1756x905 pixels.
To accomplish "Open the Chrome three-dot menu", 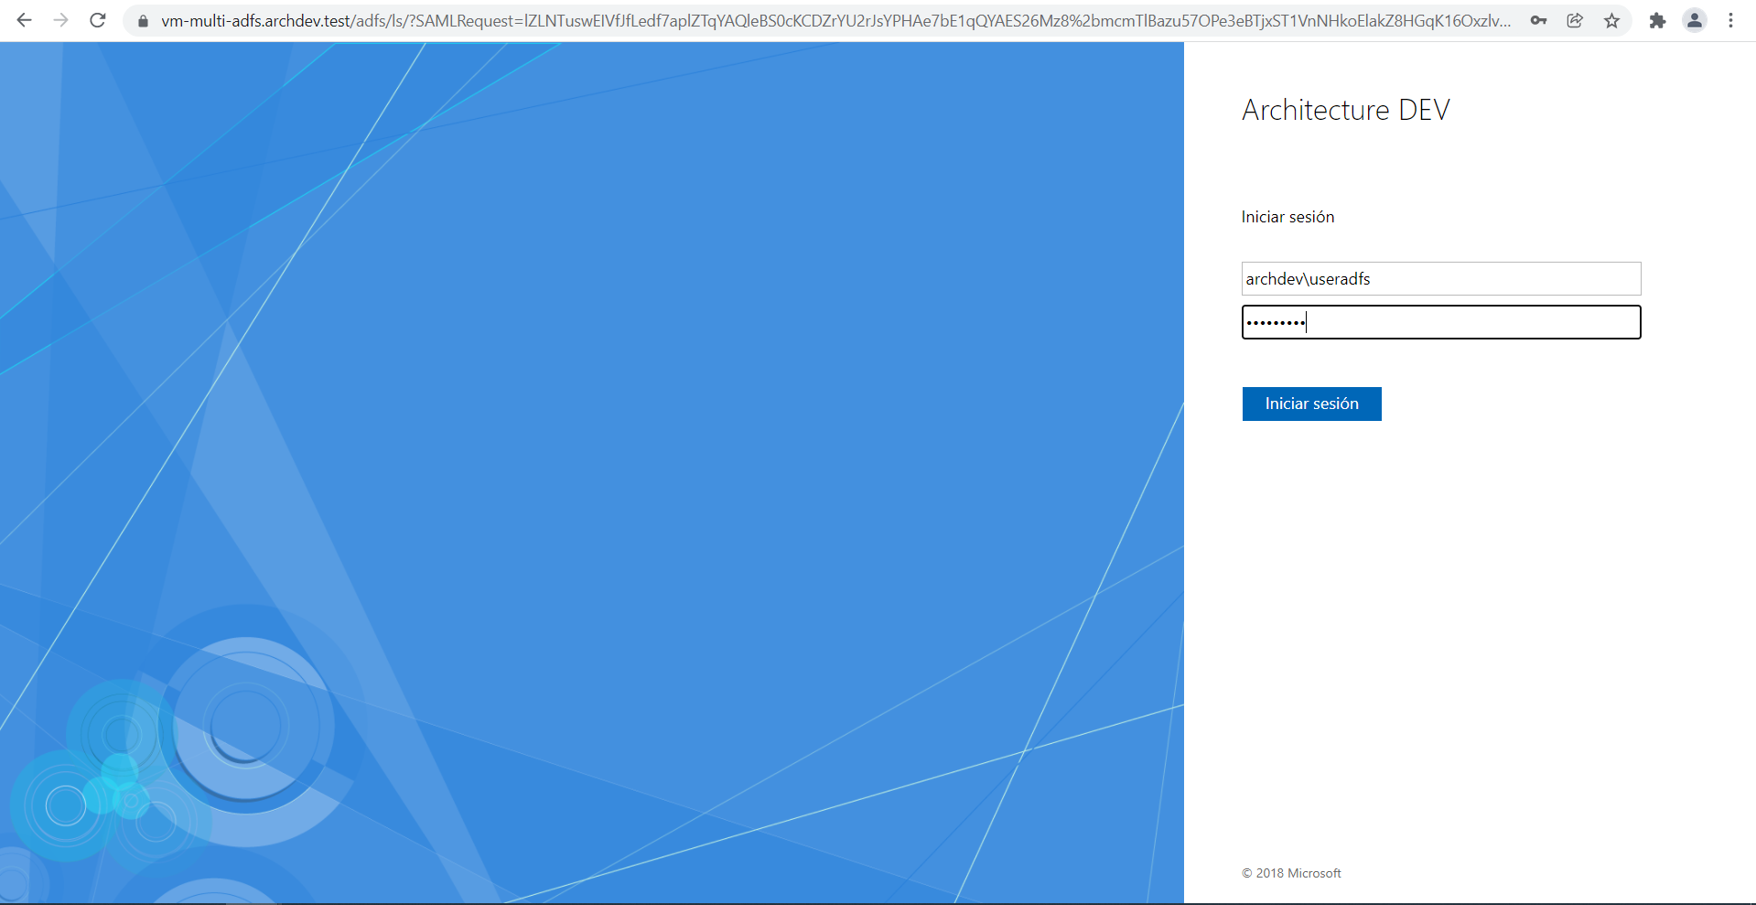I will (1730, 20).
